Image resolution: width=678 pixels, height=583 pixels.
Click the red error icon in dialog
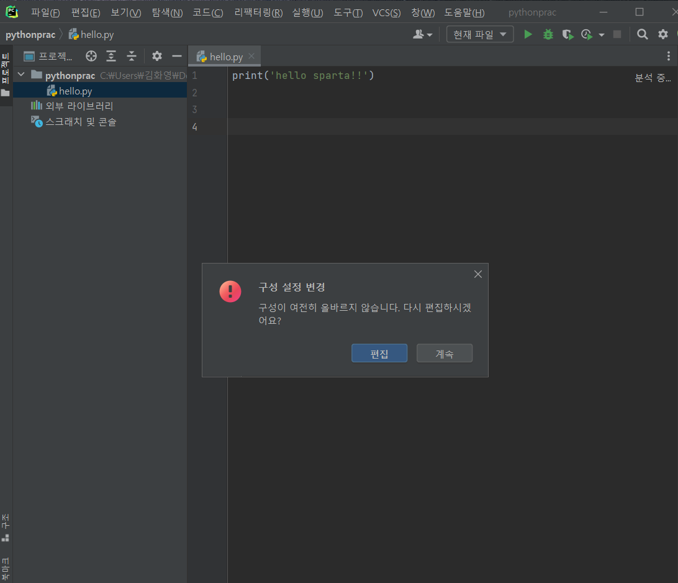point(230,291)
